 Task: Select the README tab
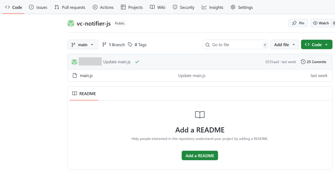click(x=84, y=94)
